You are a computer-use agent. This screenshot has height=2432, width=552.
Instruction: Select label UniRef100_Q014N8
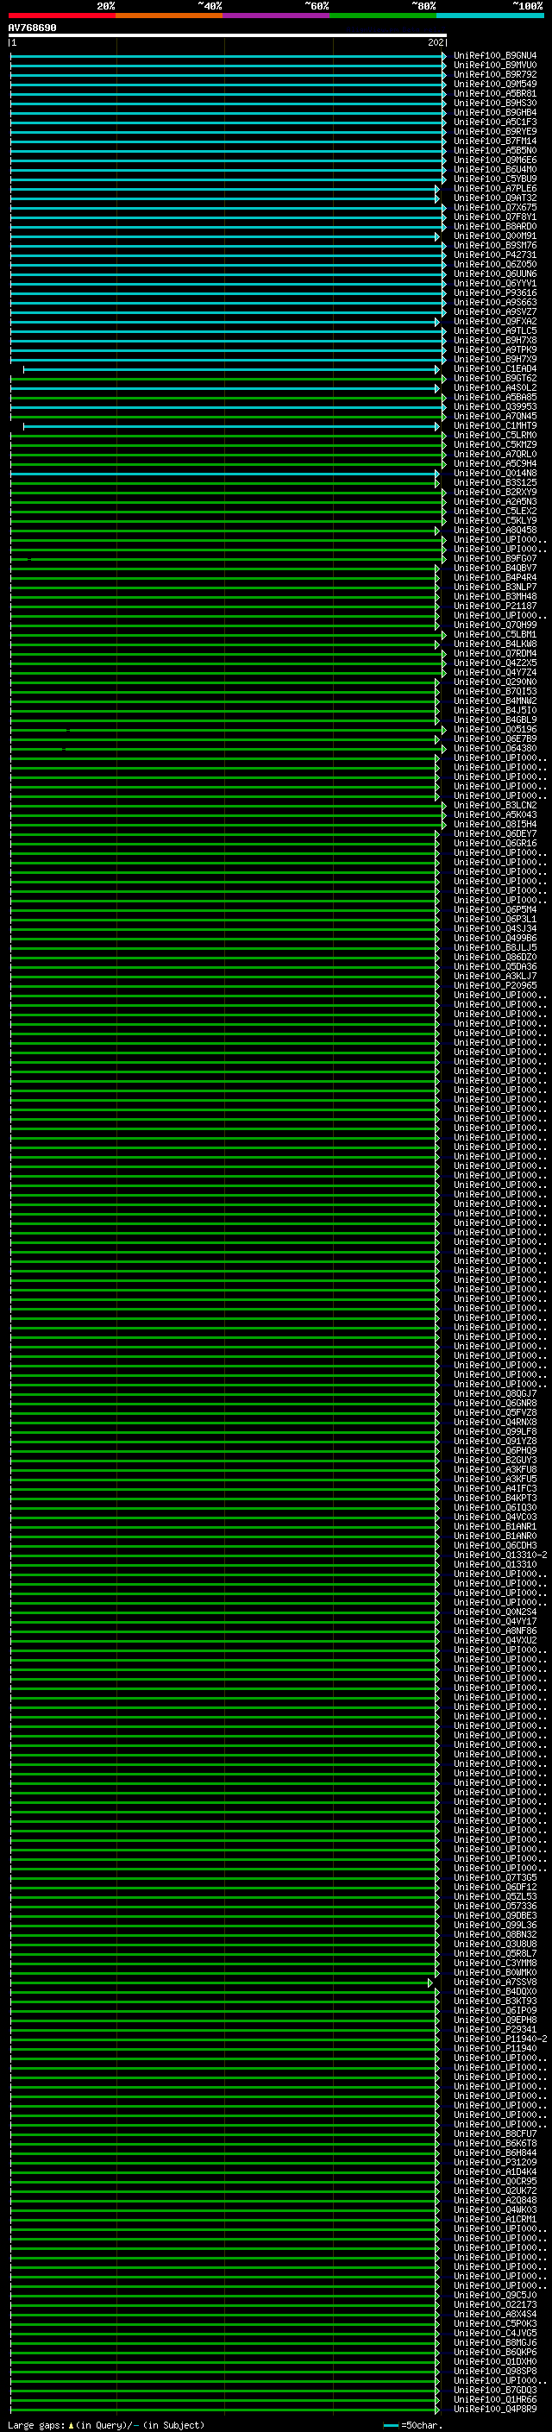495,474
